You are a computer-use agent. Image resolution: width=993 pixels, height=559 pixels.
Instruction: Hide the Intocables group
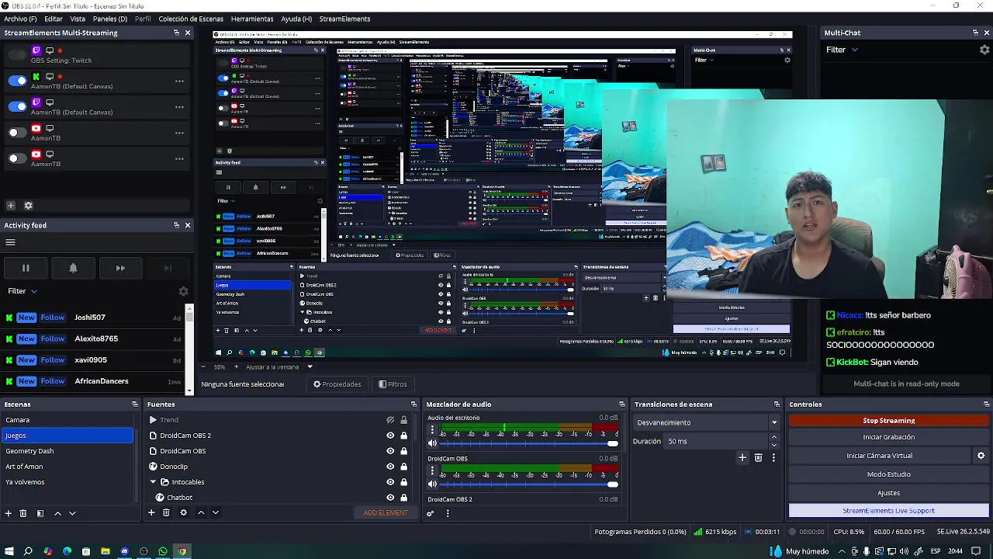click(390, 482)
